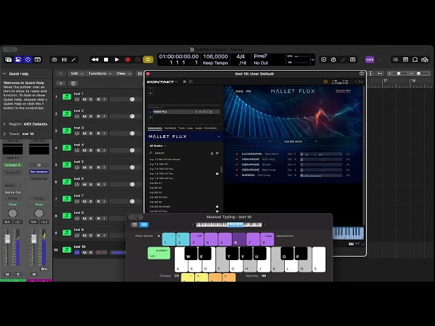Open the Kontakt logo dropdown menu
Screen dimensions: 435x326
(x=162, y=81)
